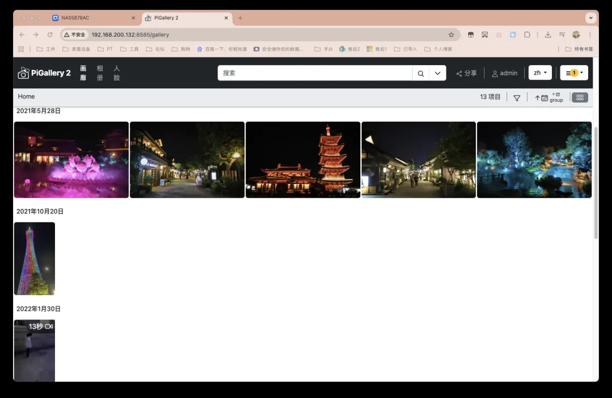Open the browser downloads icon
This screenshot has height=398, width=612.
548,35
